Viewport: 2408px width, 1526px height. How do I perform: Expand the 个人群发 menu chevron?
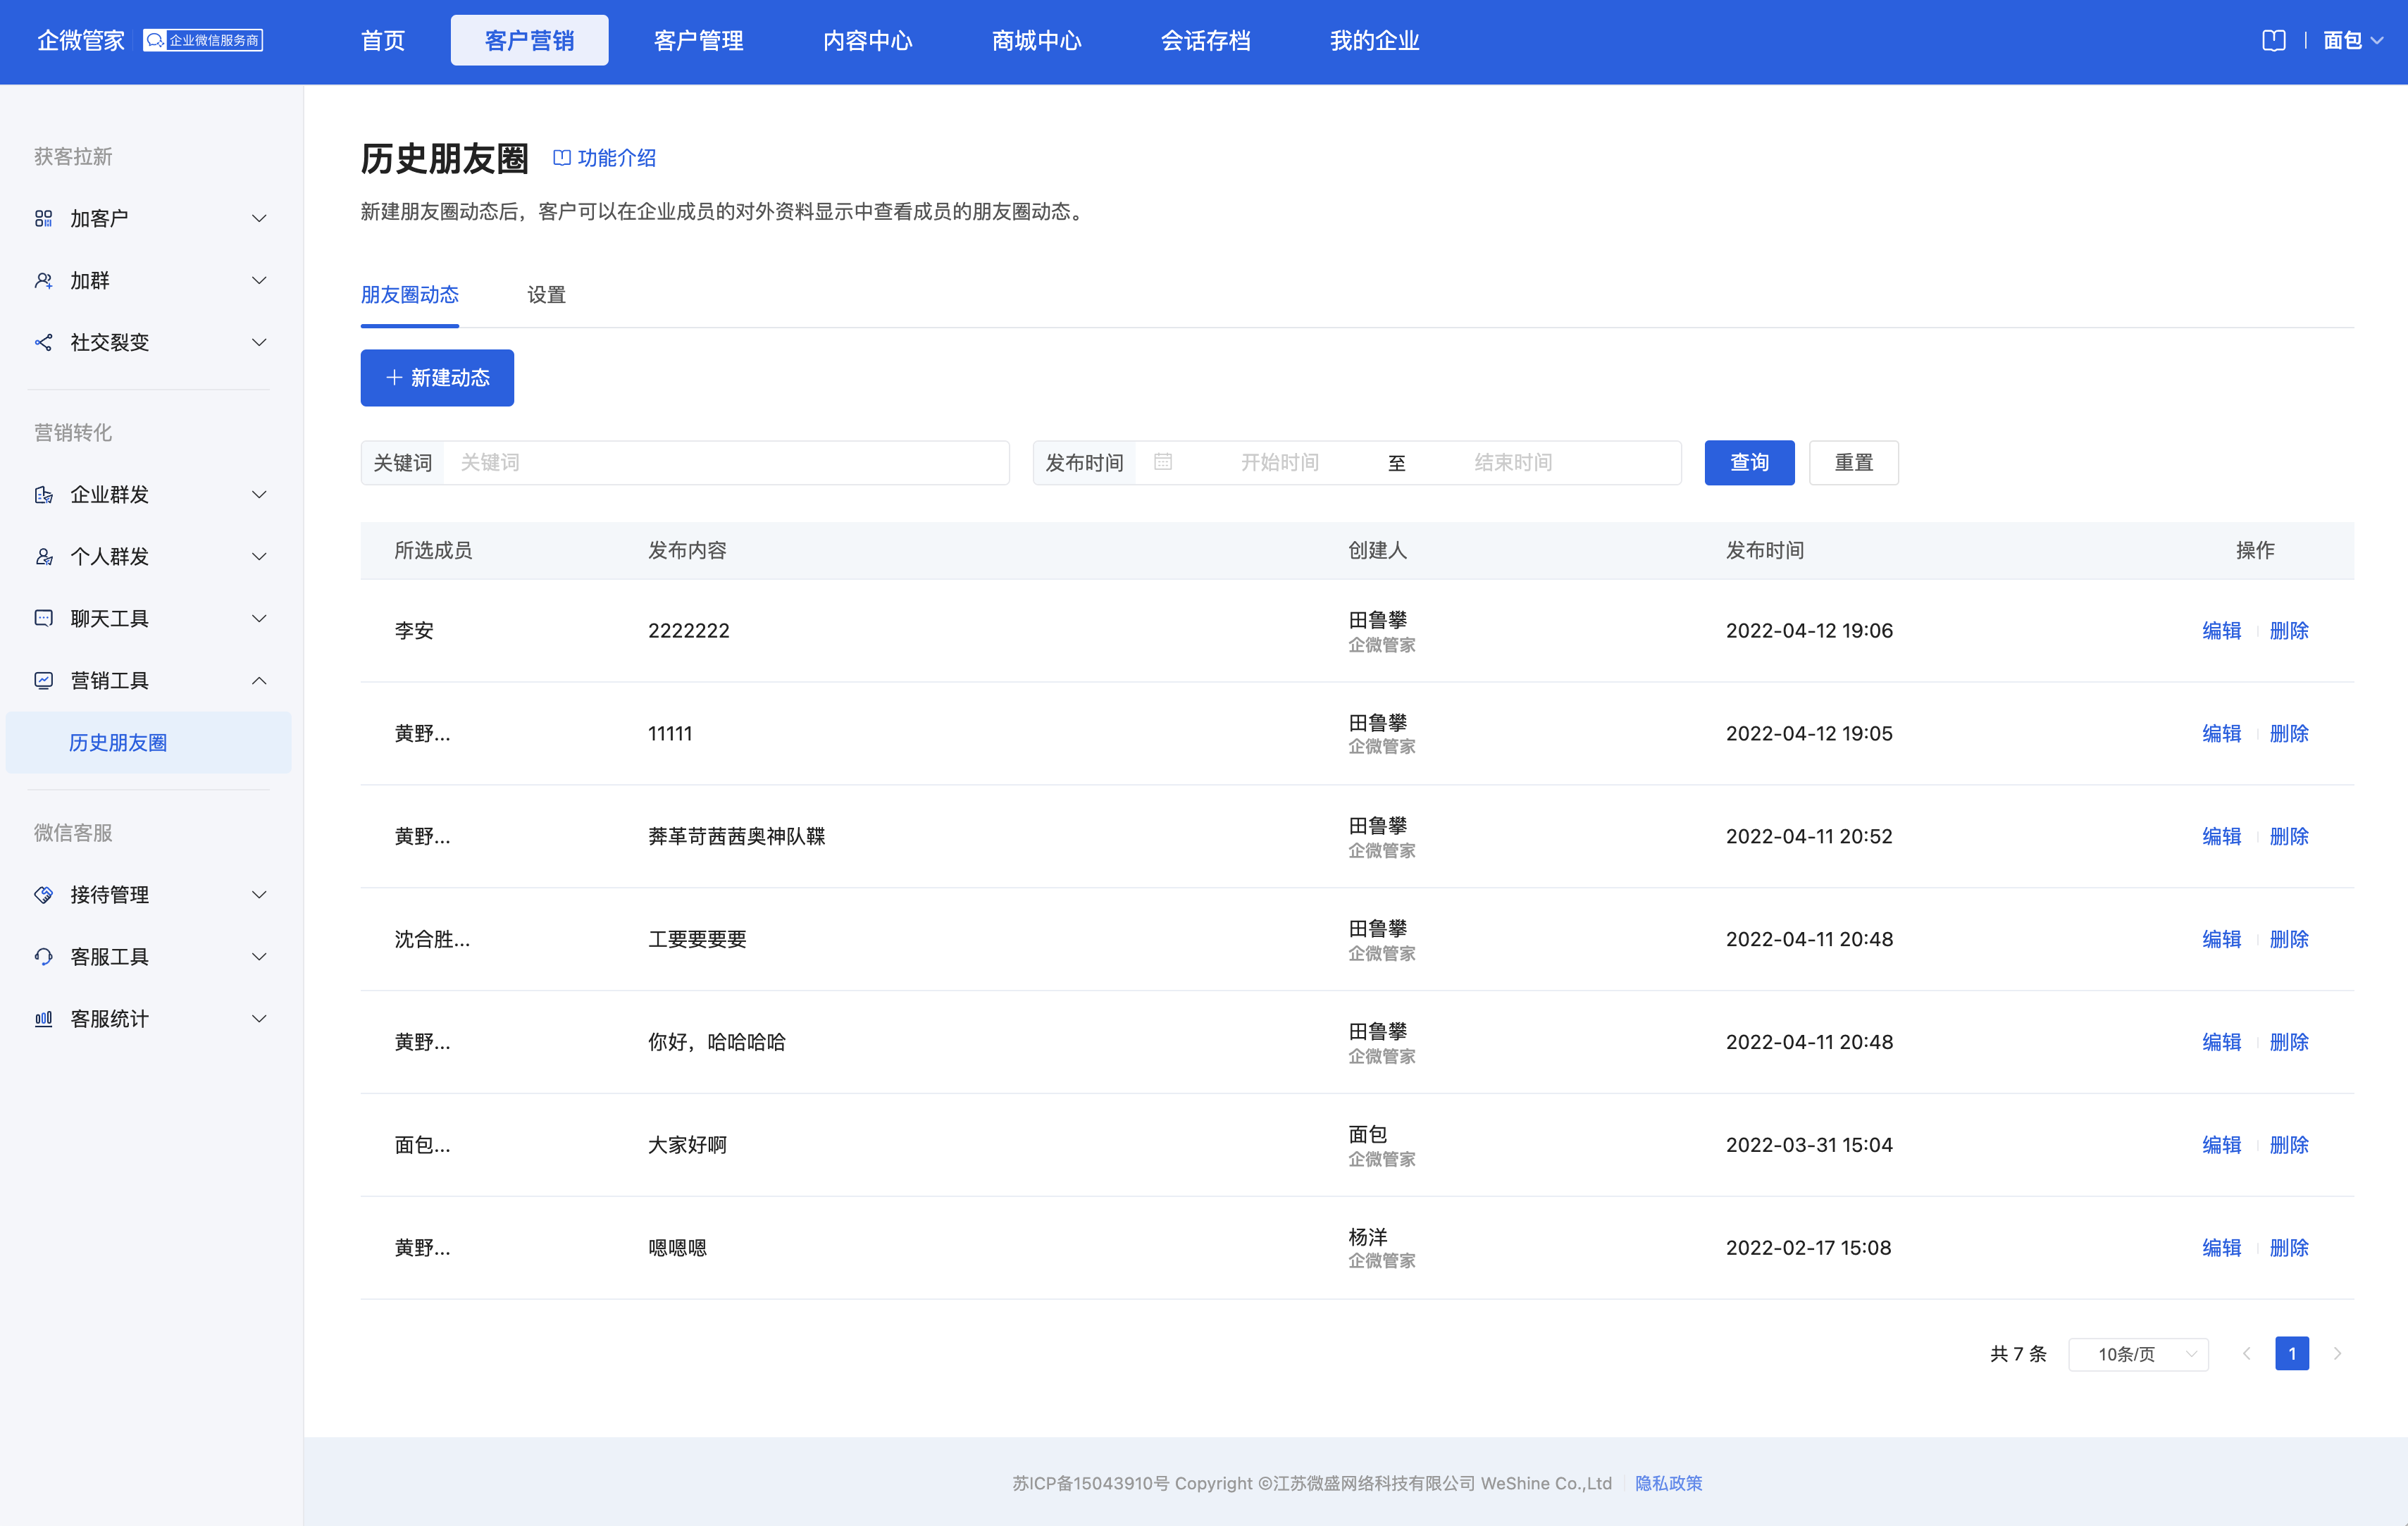click(x=259, y=557)
